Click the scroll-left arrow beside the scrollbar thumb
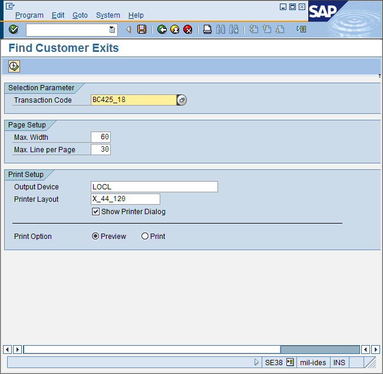 (365, 350)
